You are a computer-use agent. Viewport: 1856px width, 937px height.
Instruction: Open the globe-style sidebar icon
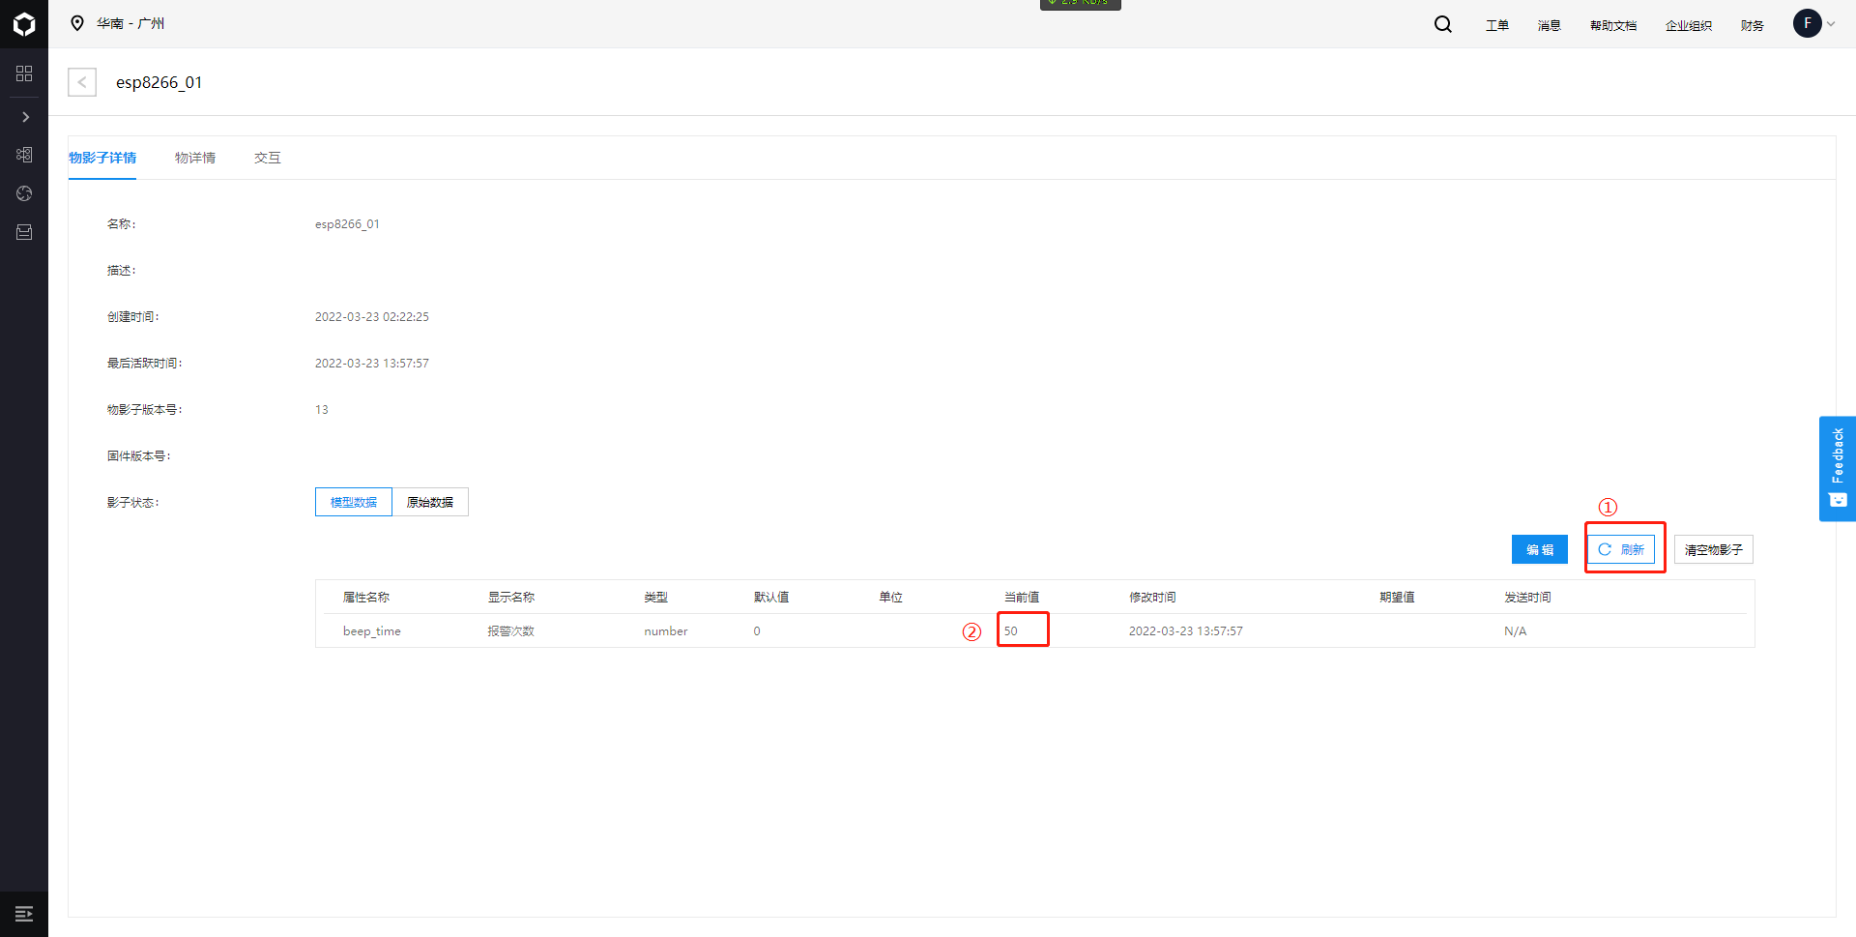coord(24,193)
